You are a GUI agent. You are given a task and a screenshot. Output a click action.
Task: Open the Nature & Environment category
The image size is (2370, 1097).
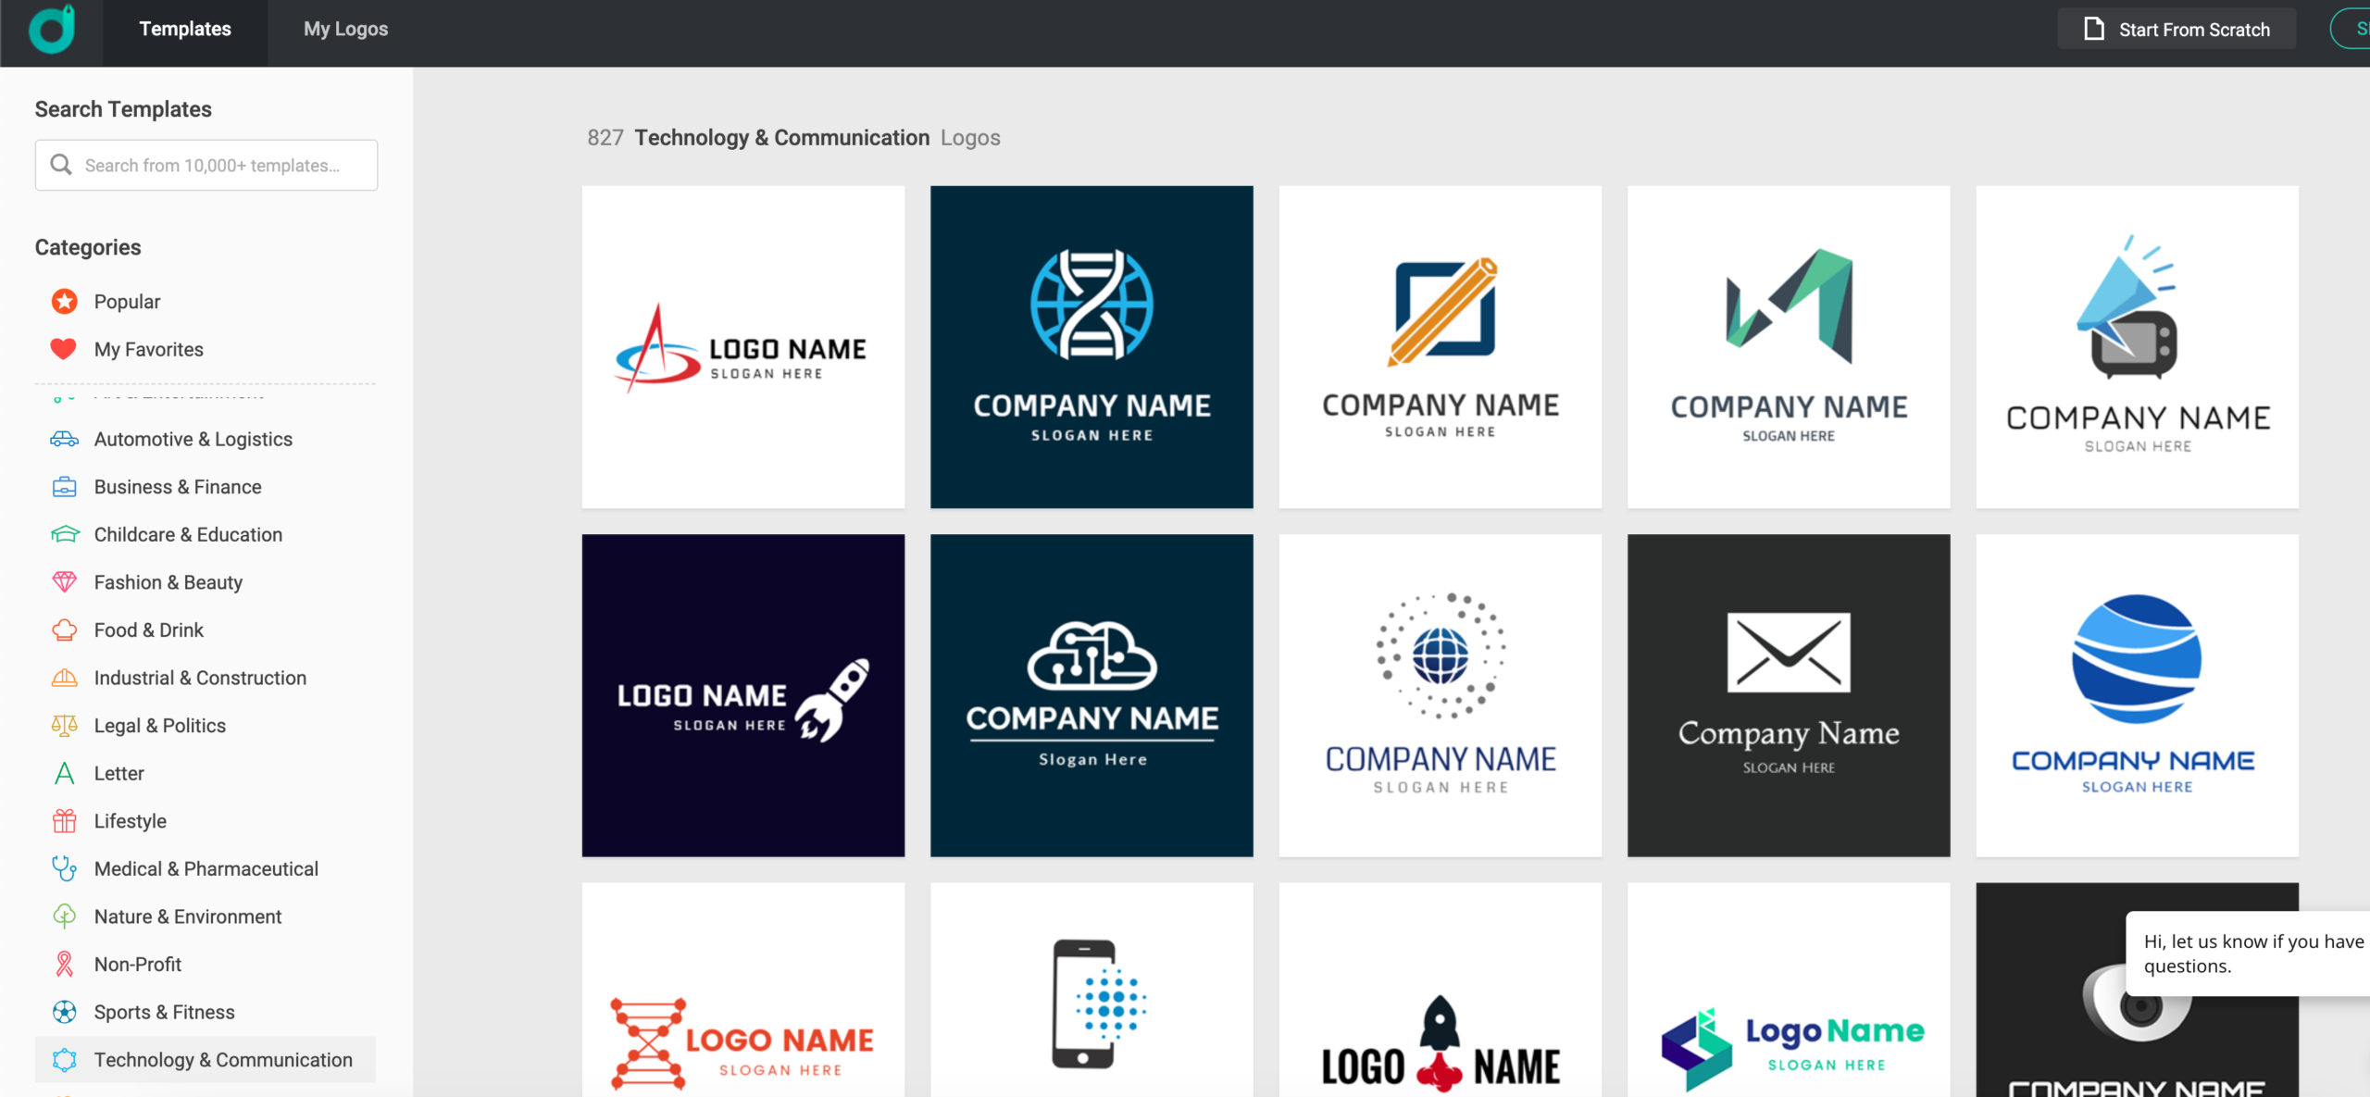187,916
